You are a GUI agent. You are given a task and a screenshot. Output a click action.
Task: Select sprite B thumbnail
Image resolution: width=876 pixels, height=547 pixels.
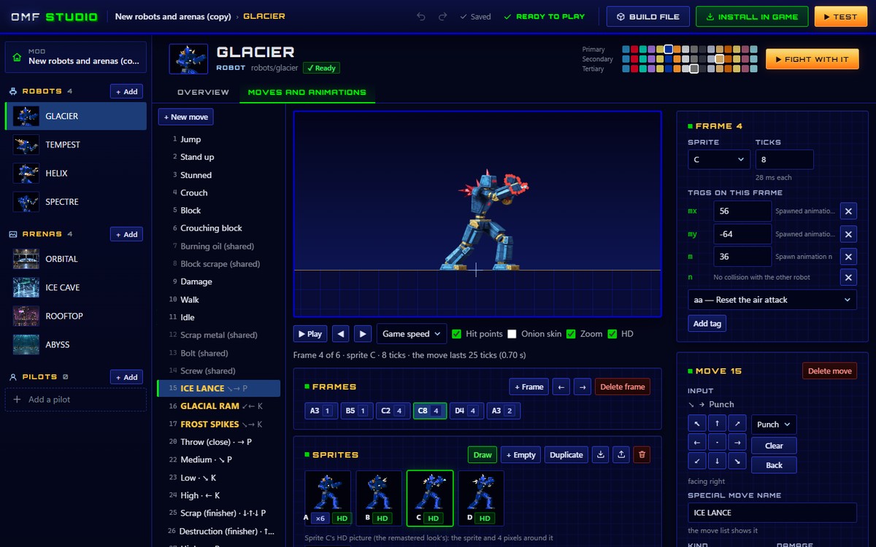tap(378, 498)
